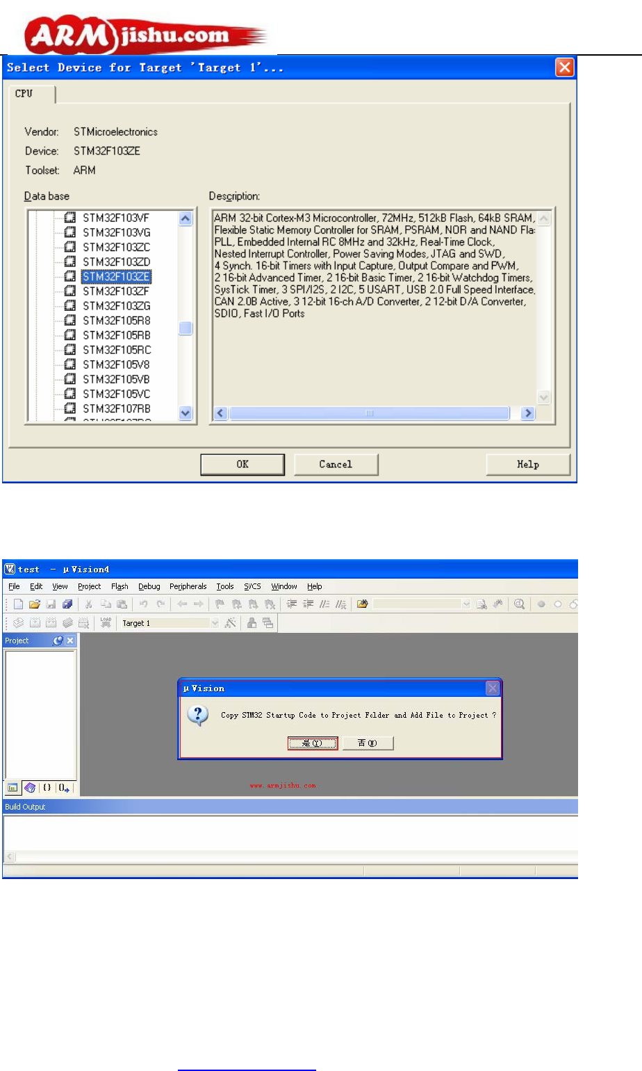Click the Undo arrow icon
This screenshot has width=642, height=1071.
click(x=144, y=604)
